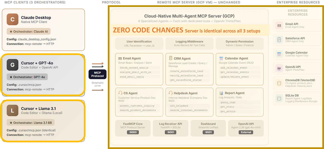Click the OpenAI API robot icon
Image resolution: width=324 pixels, height=149 pixels.
[279, 68]
